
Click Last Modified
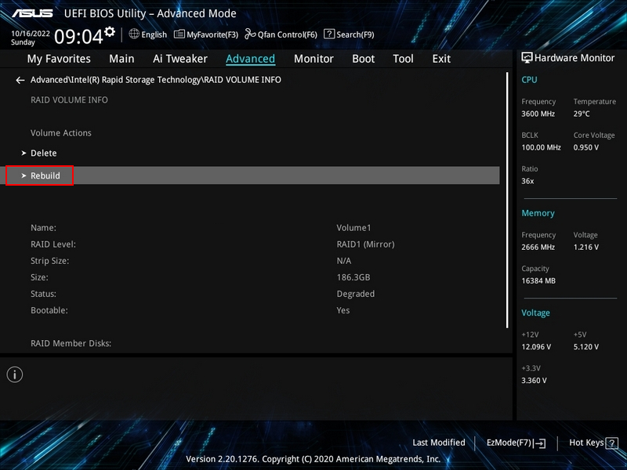(x=439, y=443)
